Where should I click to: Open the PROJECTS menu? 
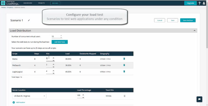(41, 3)
